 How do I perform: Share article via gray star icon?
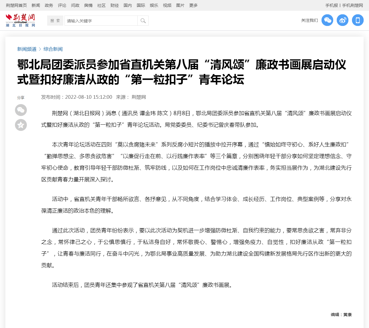coord(21,125)
